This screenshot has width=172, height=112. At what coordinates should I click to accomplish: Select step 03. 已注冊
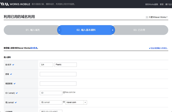click(x=139, y=30)
